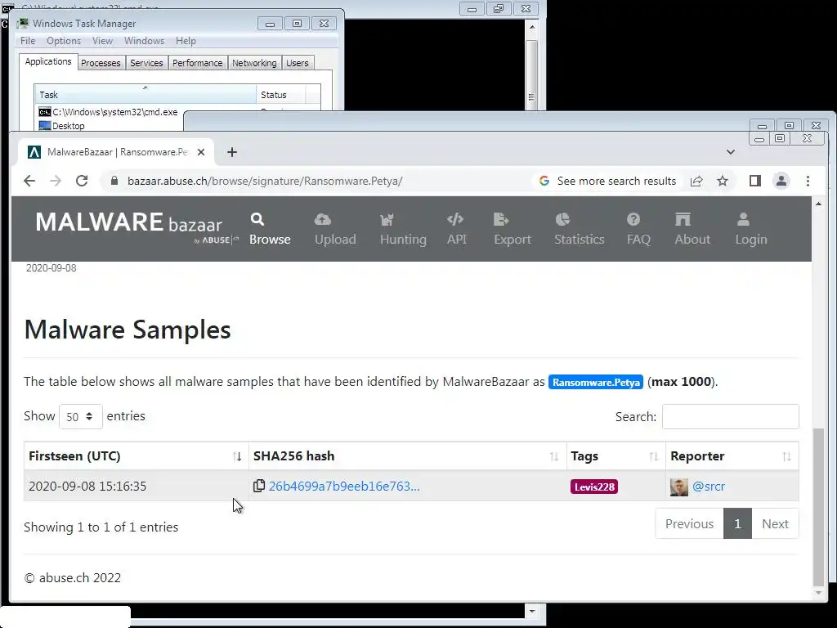Screen dimensions: 837x628
Task: Open the Chrome three-dot menu
Action: [x=808, y=181]
